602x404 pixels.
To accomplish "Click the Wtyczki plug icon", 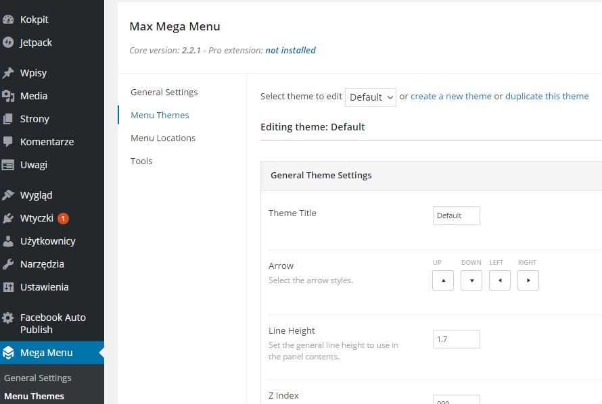I will pyautogui.click(x=8, y=218).
